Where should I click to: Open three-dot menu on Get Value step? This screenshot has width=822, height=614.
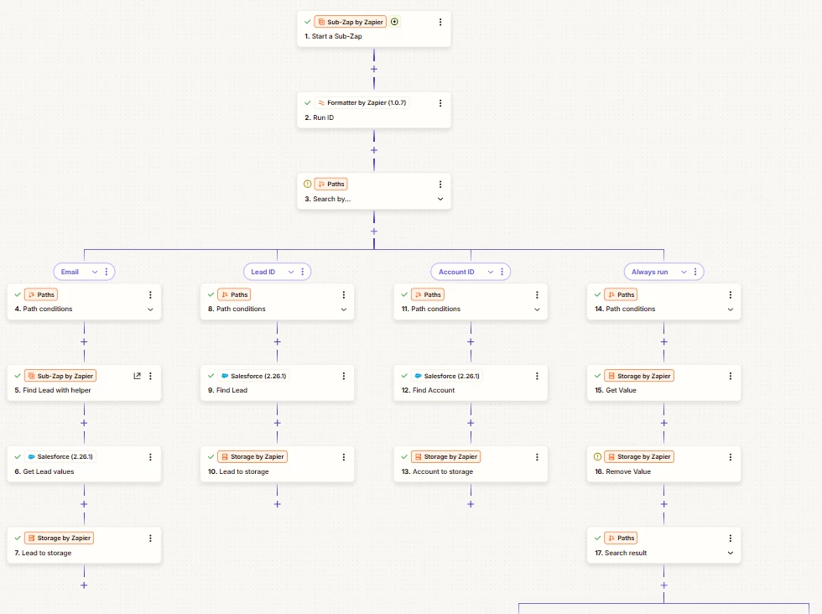[731, 376]
